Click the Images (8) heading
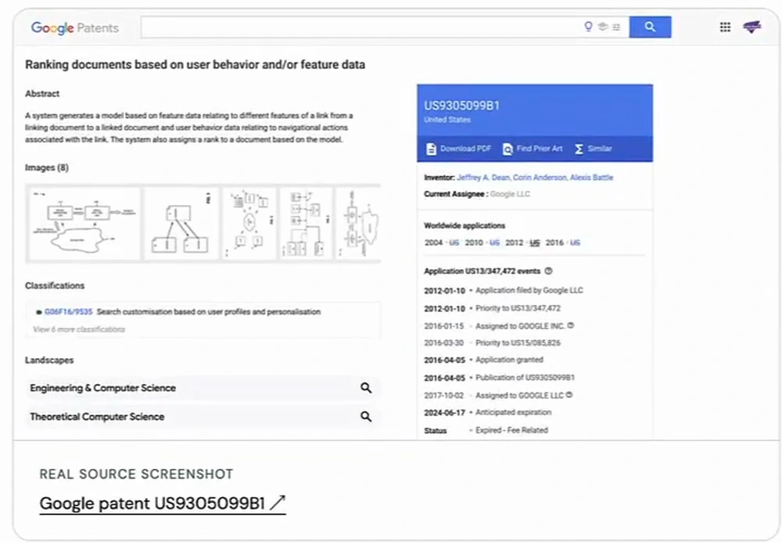 click(46, 167)
